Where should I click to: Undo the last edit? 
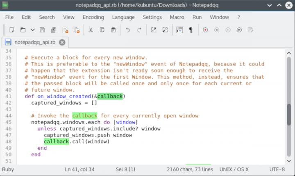coord(128,30)
